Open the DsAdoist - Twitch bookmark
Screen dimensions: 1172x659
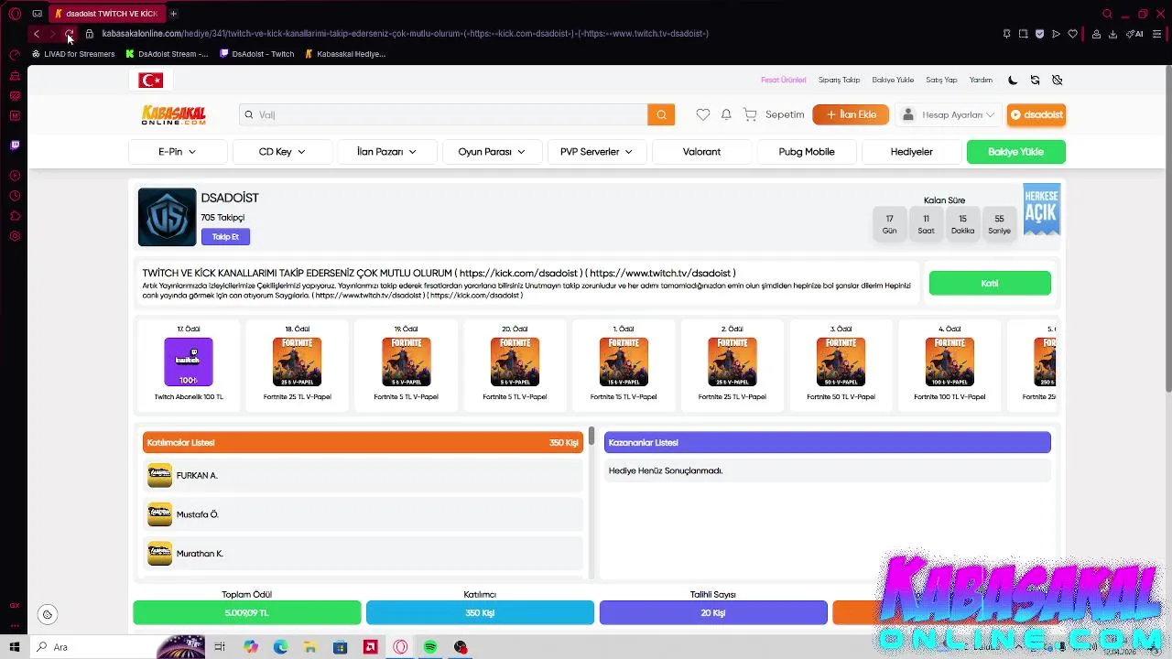(256, 54)
